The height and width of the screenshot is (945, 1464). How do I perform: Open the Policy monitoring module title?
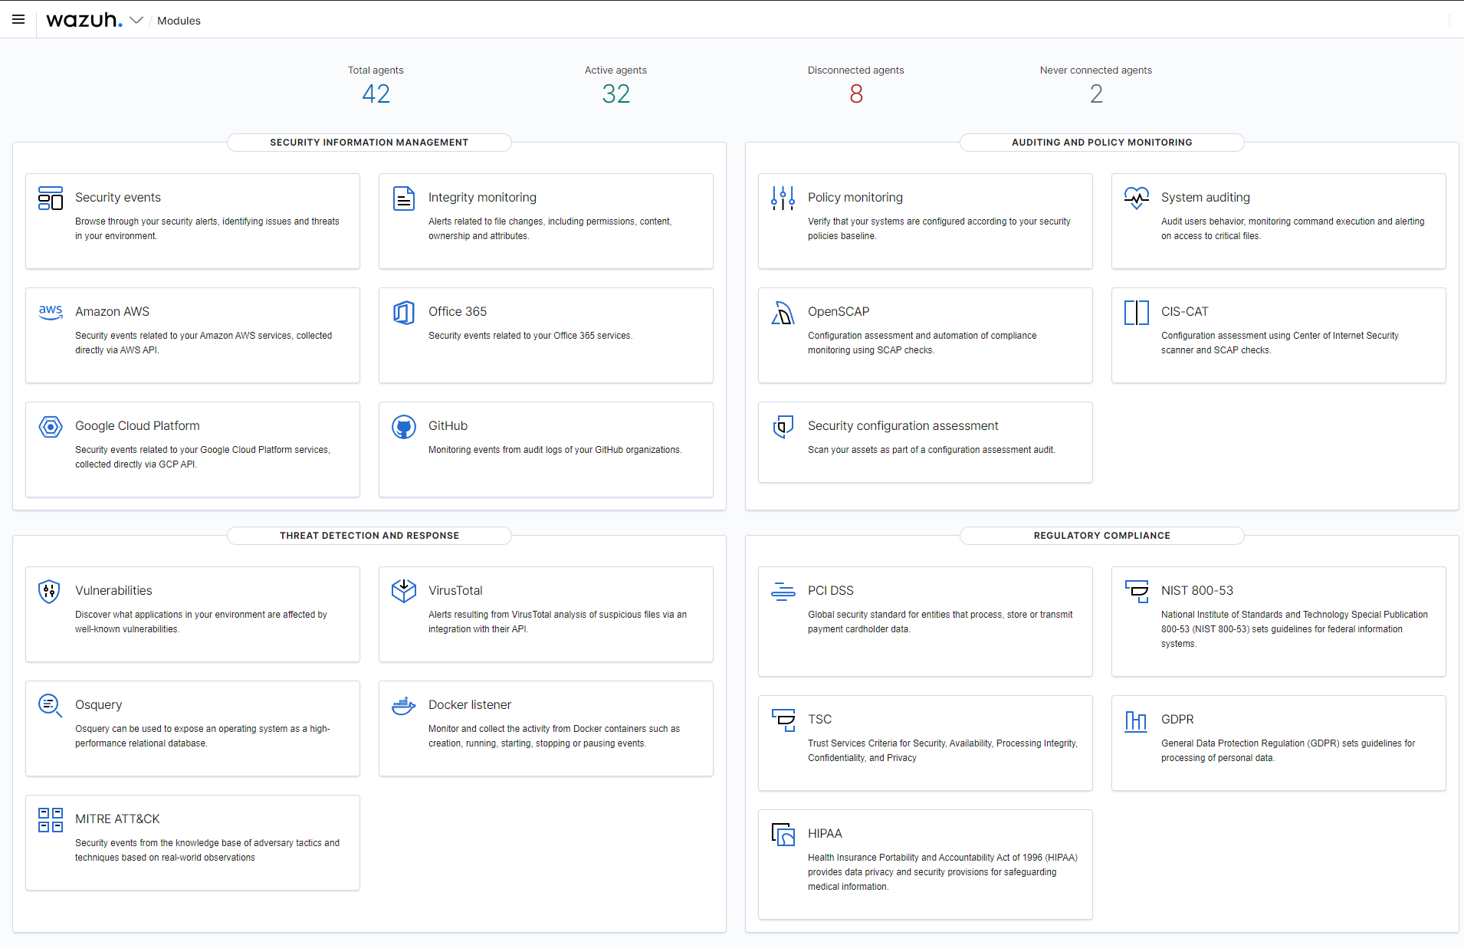pyautogui.click(x=855, y=198)
